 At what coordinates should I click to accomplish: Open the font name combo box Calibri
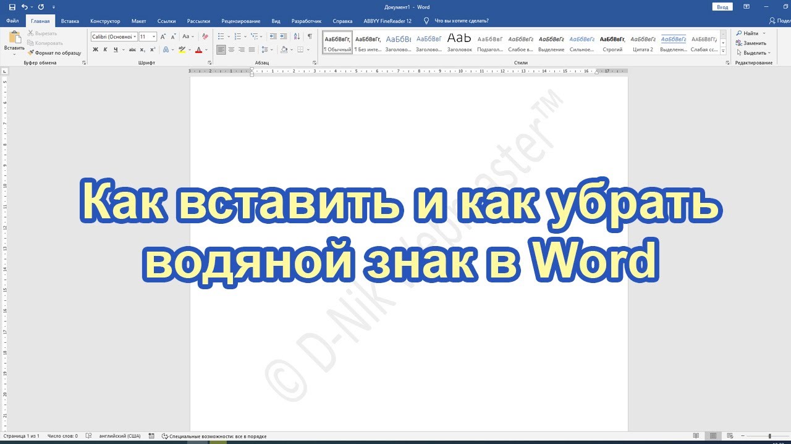(114, 36)
